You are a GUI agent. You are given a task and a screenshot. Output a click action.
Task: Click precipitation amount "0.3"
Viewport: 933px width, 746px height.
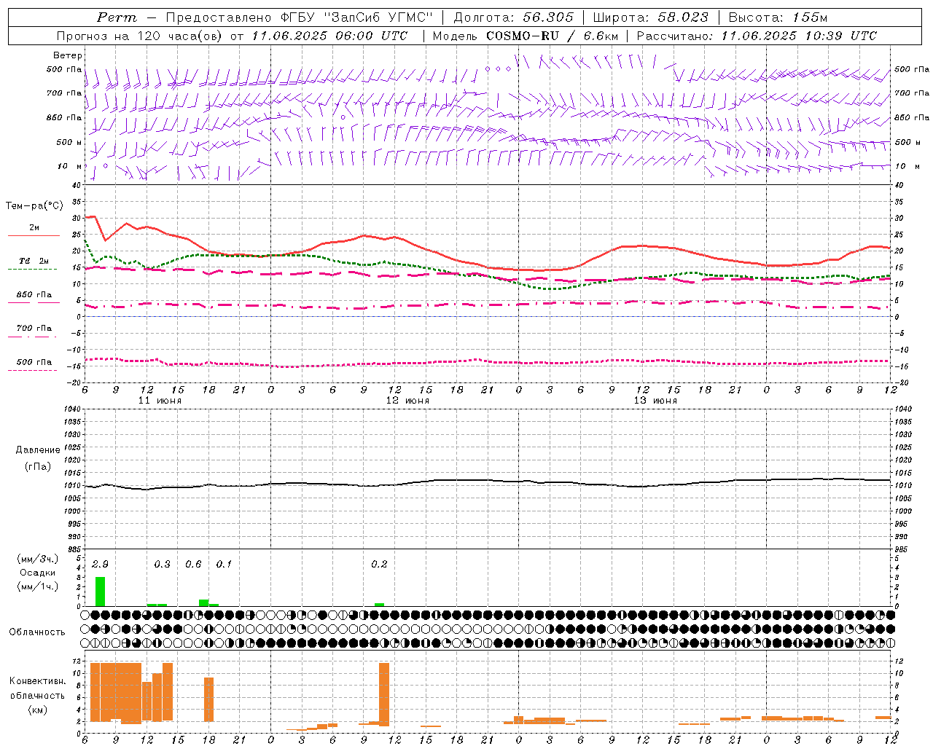coord(162,565)
